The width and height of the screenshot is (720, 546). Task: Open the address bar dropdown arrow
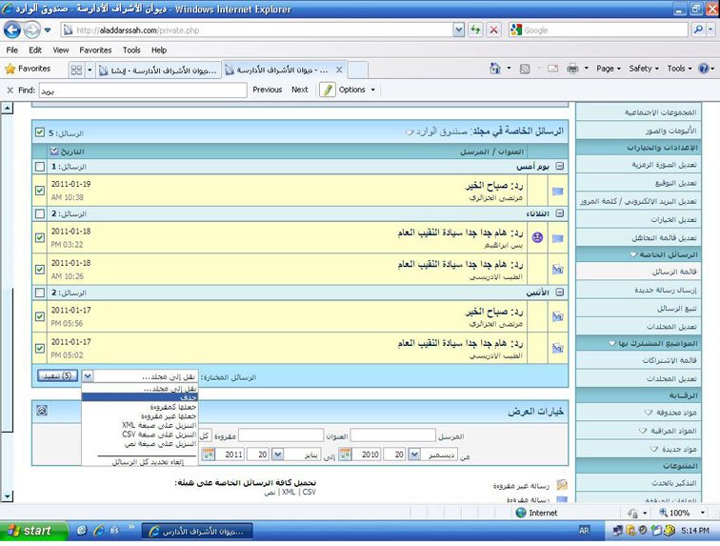point(458,30)
